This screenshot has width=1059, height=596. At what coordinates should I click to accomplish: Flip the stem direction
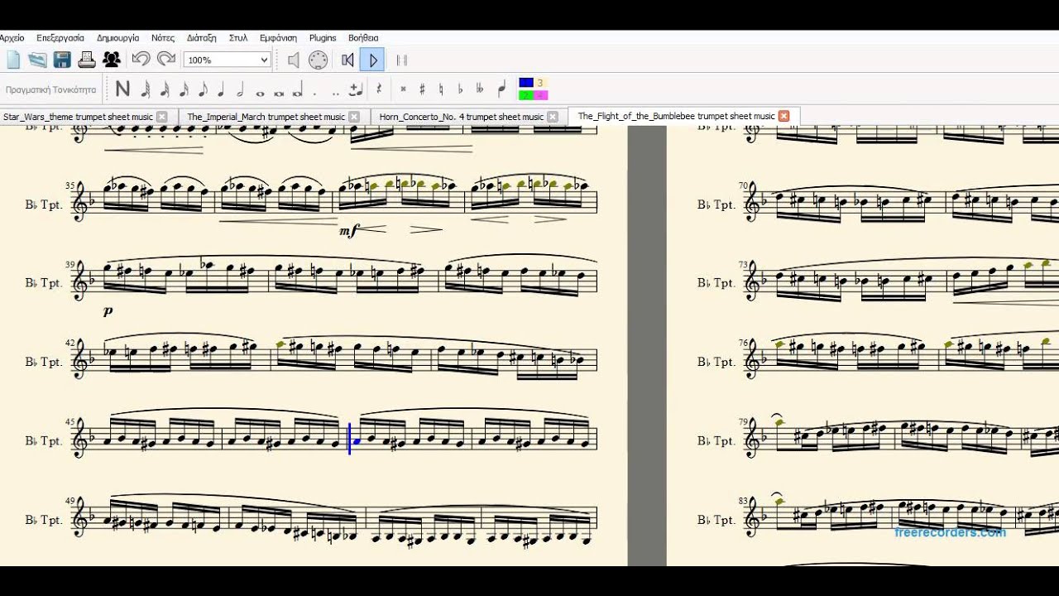[501, 89]
